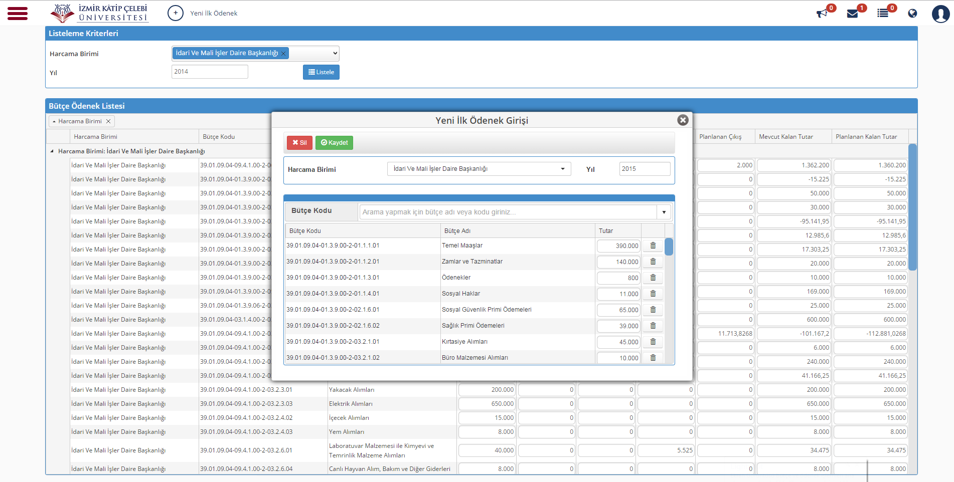Click the İzmir Kâtip Çelebi Üniversitesi logo
954x482 pixels.
click(99, 14)
